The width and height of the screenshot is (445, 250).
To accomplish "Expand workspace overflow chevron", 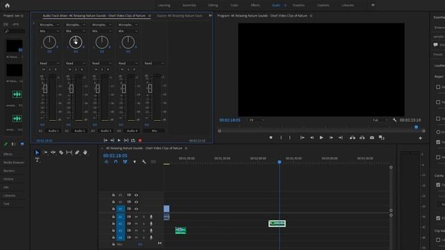I will (373, 5).
